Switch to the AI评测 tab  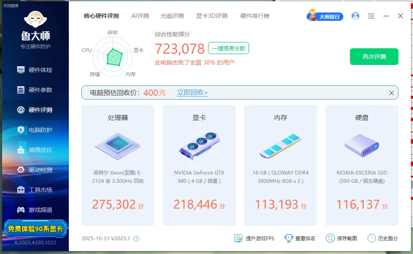point(140,16)
